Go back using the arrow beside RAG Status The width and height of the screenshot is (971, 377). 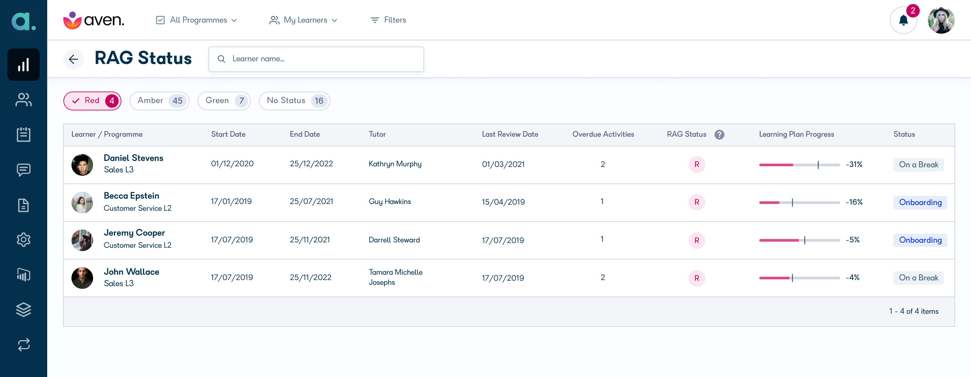click(73, 59)
